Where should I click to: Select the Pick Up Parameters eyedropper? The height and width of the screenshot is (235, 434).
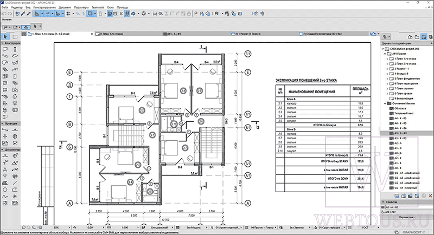click(23, 14)
